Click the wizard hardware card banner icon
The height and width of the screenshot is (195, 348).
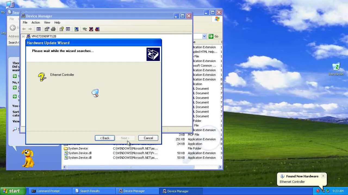[x=153, y=54]
